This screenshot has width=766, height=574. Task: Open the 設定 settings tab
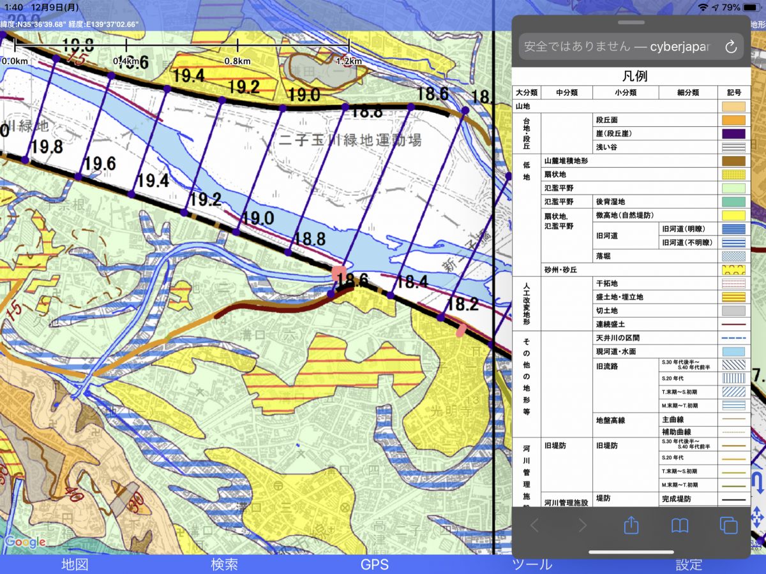[689, 564]
